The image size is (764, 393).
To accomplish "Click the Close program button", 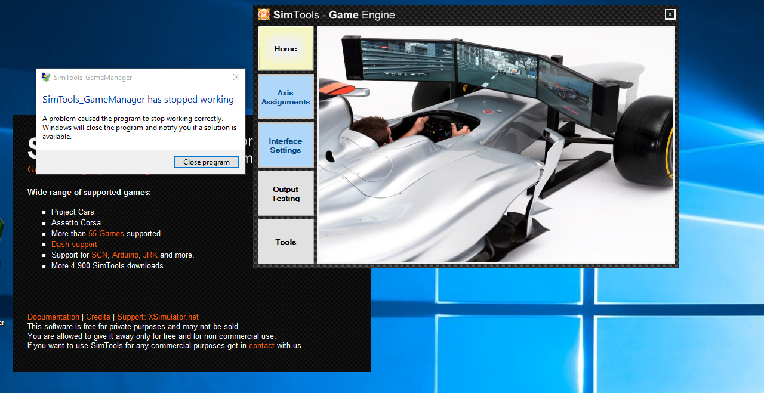I will coord(207,162).
